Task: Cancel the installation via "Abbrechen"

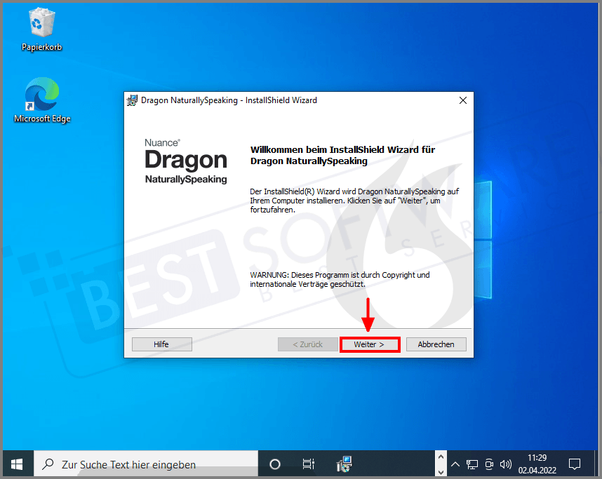Action: tap(436, 344)
